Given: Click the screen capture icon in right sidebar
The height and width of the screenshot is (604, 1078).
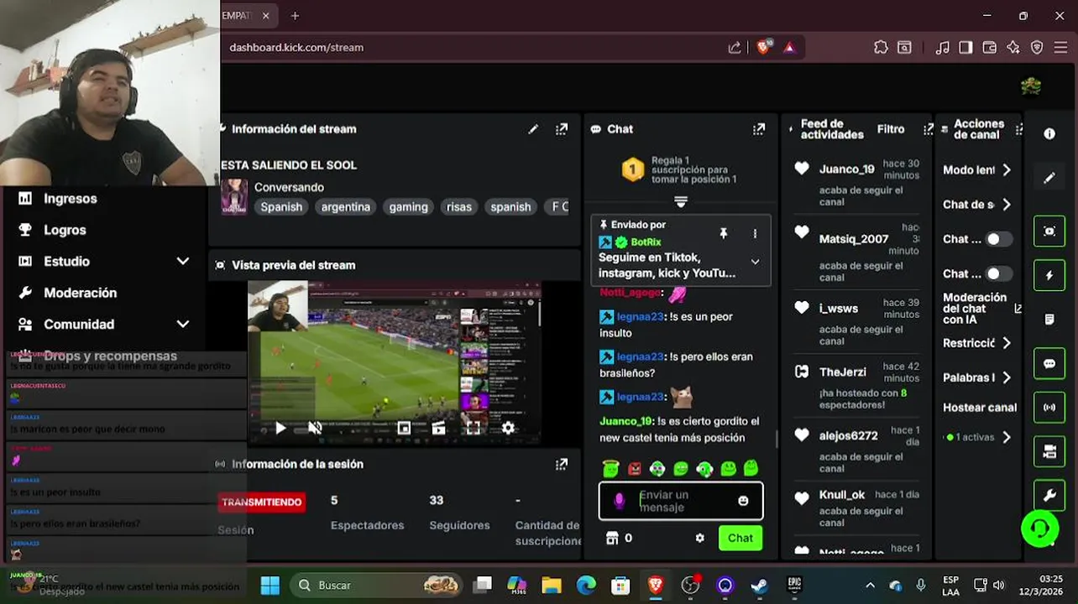Looking at the screenshot, I should 1049,232.
